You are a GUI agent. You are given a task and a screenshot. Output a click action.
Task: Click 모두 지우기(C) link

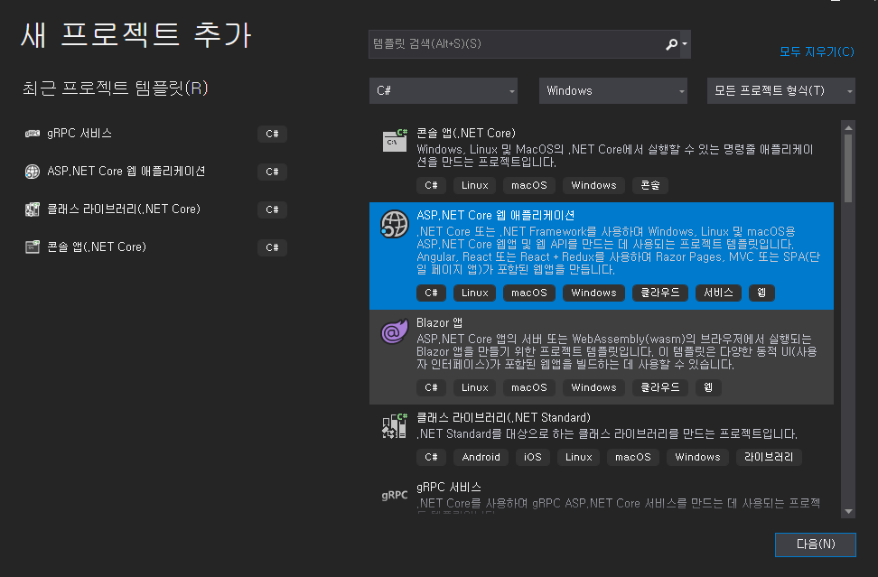[817, 52]
